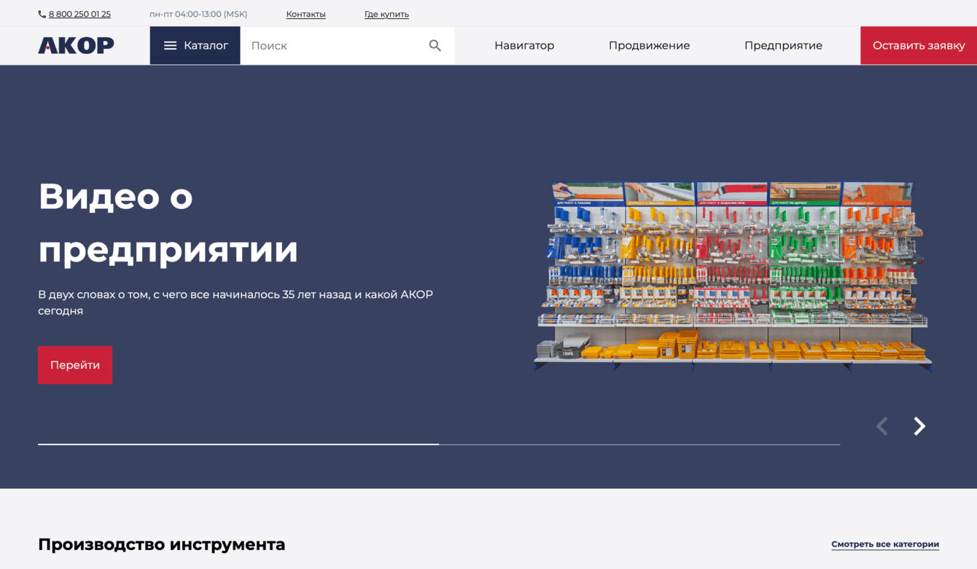The image size is (977, 569).
Task: Open the Предприятие menu item
Action: click(783, 45)
